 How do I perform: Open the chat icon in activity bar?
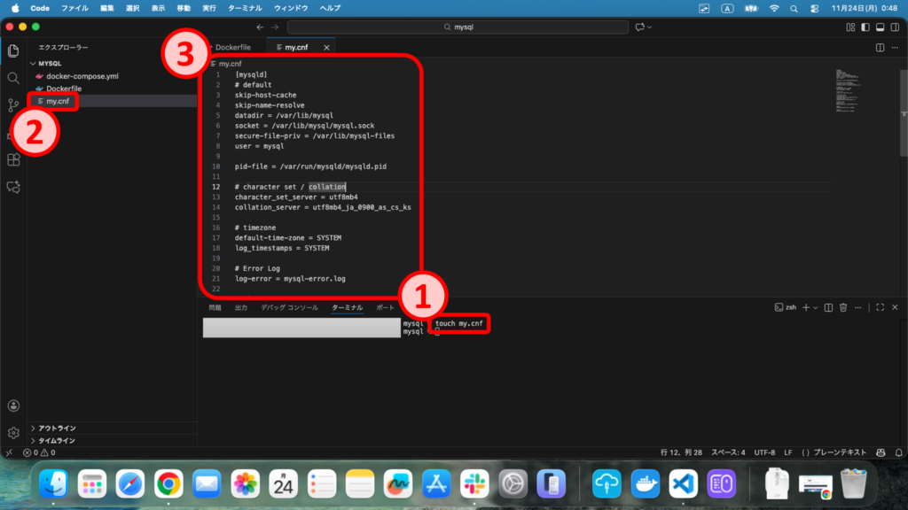[13, 188]
